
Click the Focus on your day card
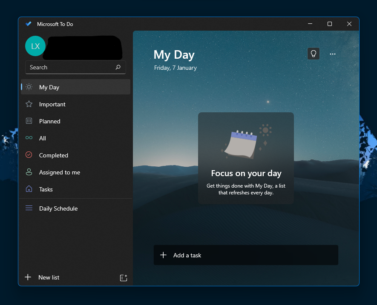click(246, 158)
